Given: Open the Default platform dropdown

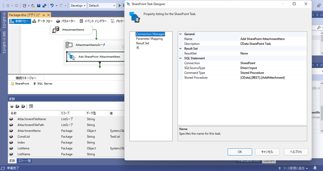Looking at the screenshot, I should pyautogui.click(x=102, y=5).
